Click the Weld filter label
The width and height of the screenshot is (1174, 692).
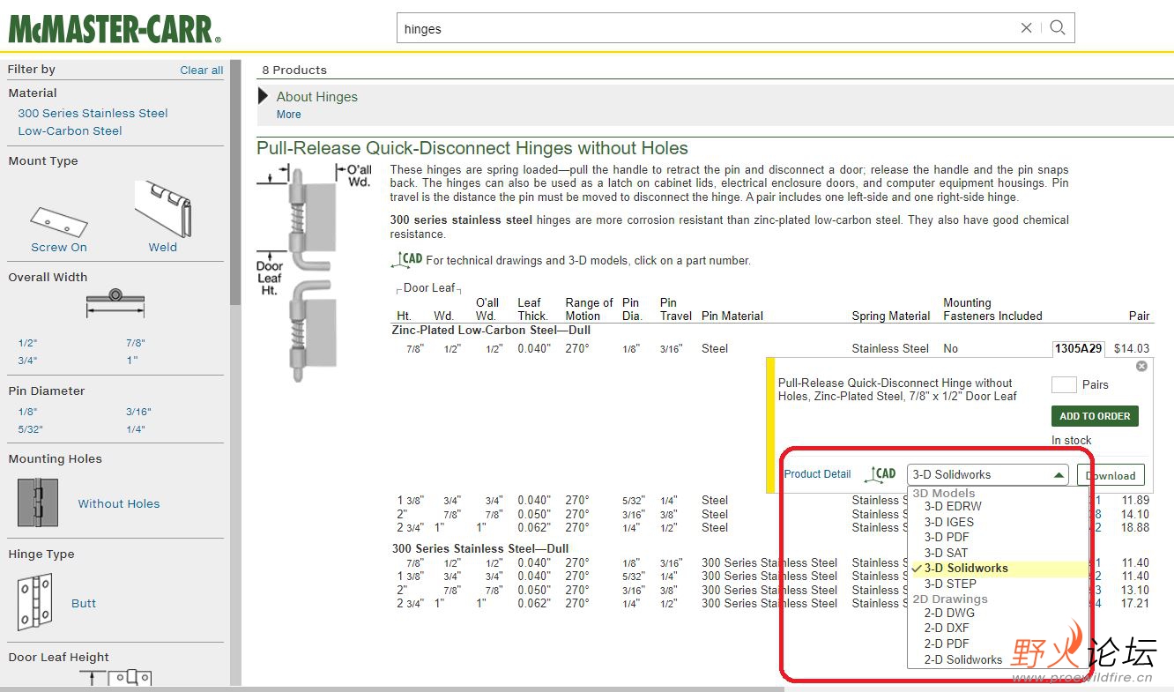163,248
